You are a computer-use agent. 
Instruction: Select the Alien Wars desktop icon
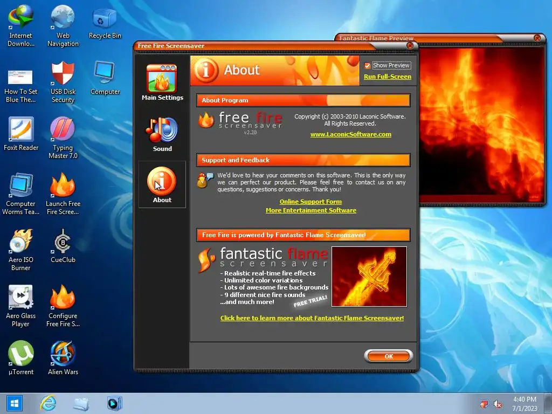point(63,358)
